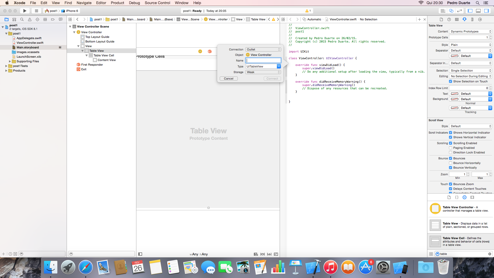Enable Direction Lock Enabled
Viewport: 494px width, 278px height.
(451, 152)
